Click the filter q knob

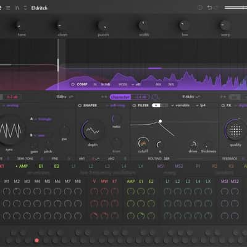(x=159, y=144)
